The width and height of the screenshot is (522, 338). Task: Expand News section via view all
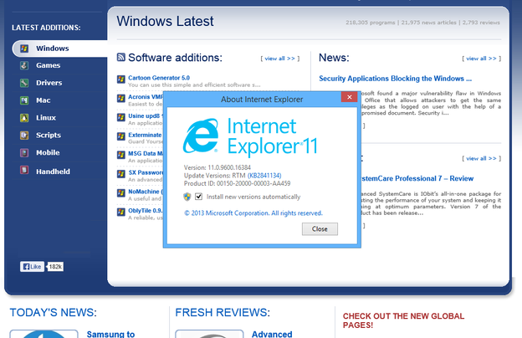tap(481, 59)
